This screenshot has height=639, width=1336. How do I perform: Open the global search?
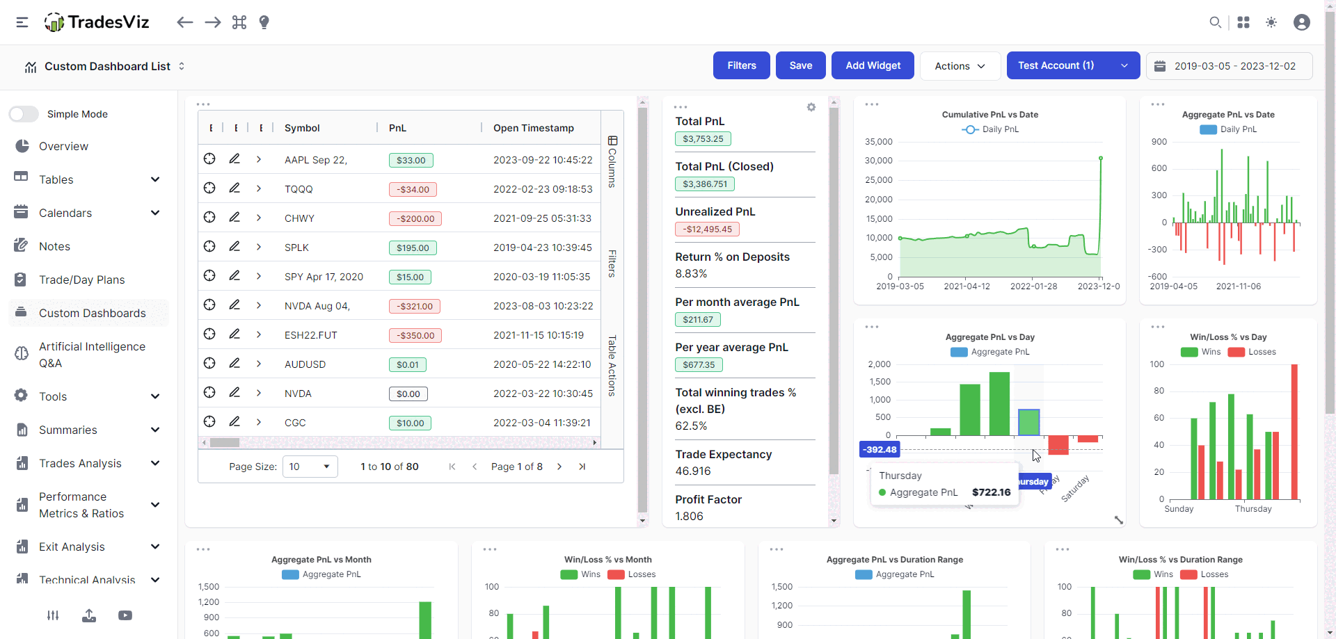click(x=1216, y=22)
